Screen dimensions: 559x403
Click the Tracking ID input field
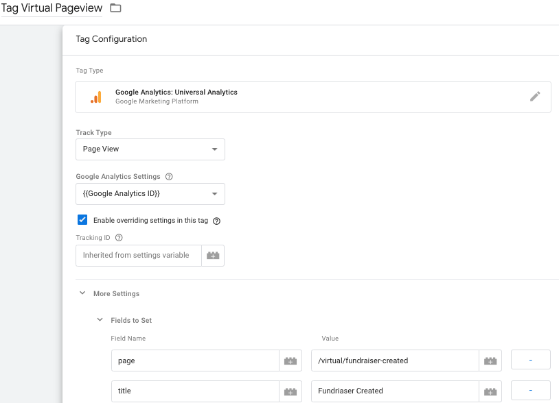point(139,256)
